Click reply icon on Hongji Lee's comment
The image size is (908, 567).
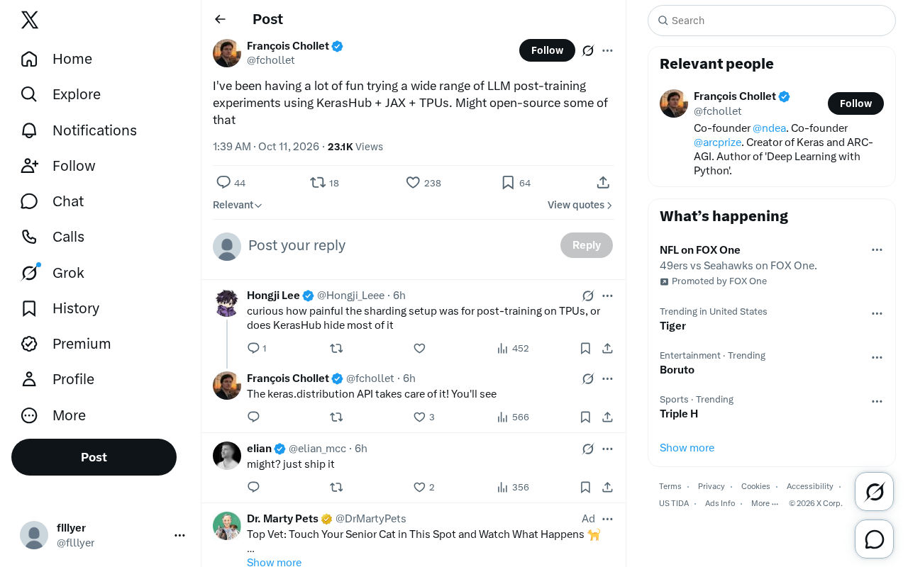[x=253, y=348]
